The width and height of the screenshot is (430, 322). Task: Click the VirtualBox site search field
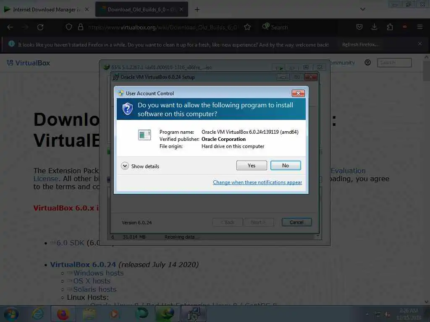pos(394,63)
